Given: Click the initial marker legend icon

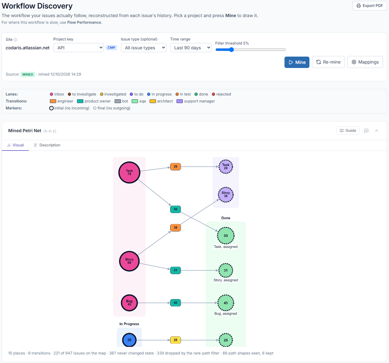Looking at the screenshot, I should tap(51, 108).
